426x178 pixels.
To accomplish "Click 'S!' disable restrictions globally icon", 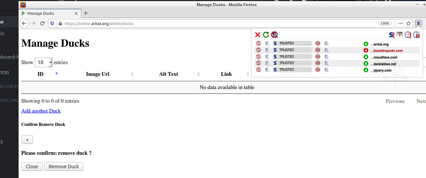I will coord(392,35).
